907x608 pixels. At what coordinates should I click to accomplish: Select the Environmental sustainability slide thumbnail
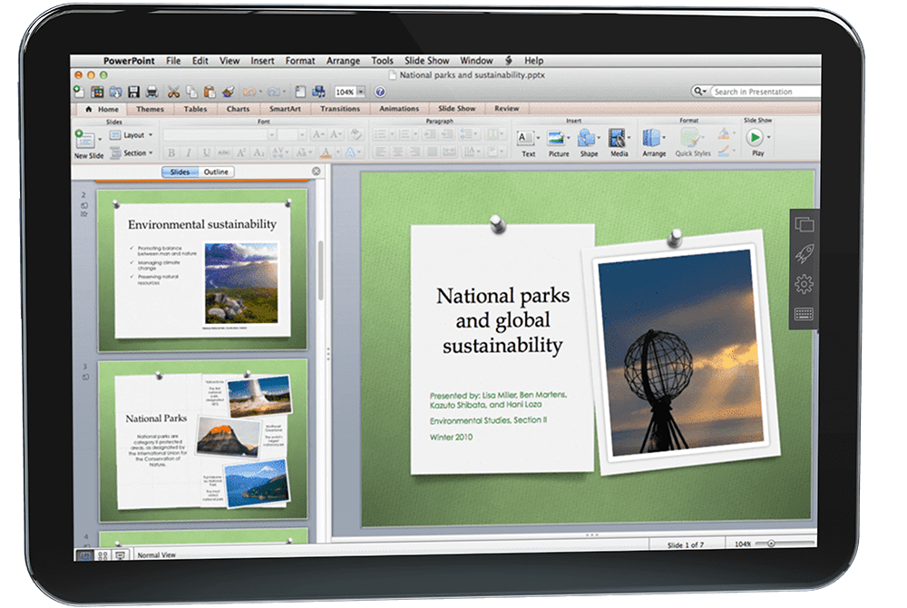202,270
